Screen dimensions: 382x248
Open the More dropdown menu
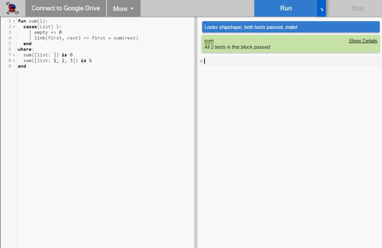(x=123, y=8)
